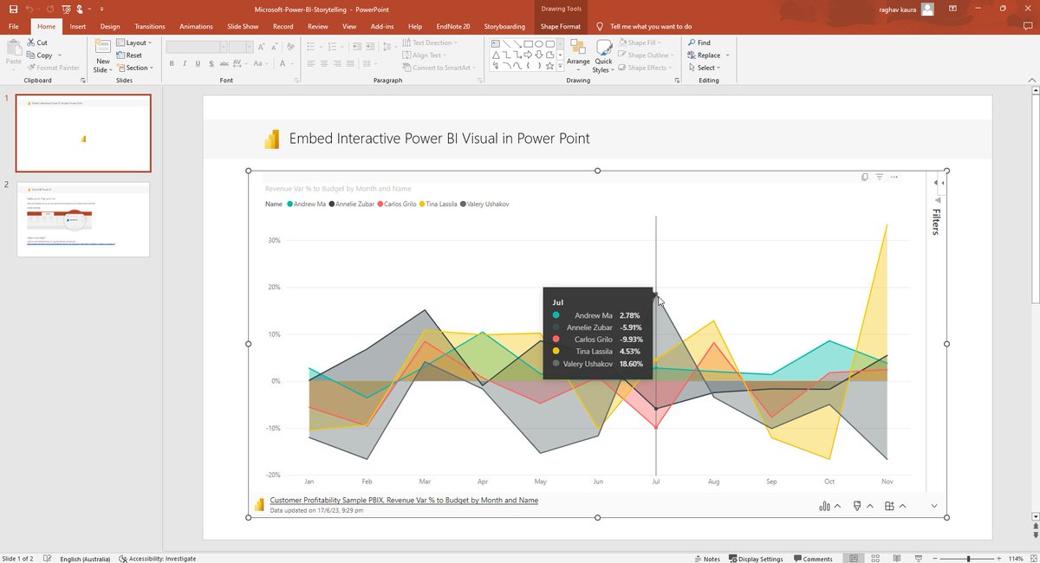Click the Find command
The width and height of the screenshot is (1040, 563).
click(699, 42)
